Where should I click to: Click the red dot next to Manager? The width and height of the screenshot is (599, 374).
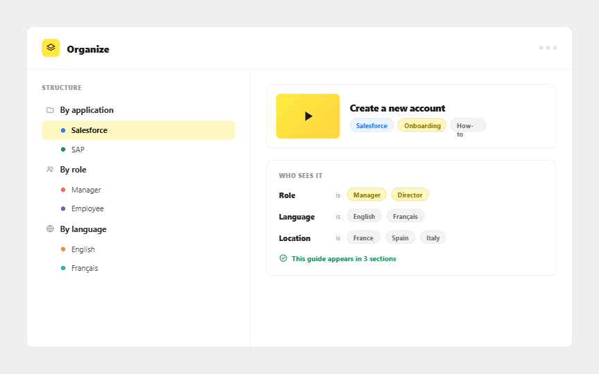(63, 190)
